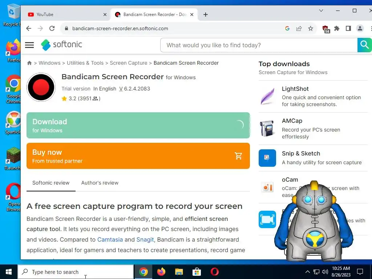Click the Download for Windows button
Viewport: 372px width, 279px height.
pyautogui.click(x=138, y=125)
